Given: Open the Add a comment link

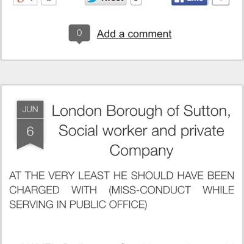Looking at the screenshot, I should (x=134, y=34).
